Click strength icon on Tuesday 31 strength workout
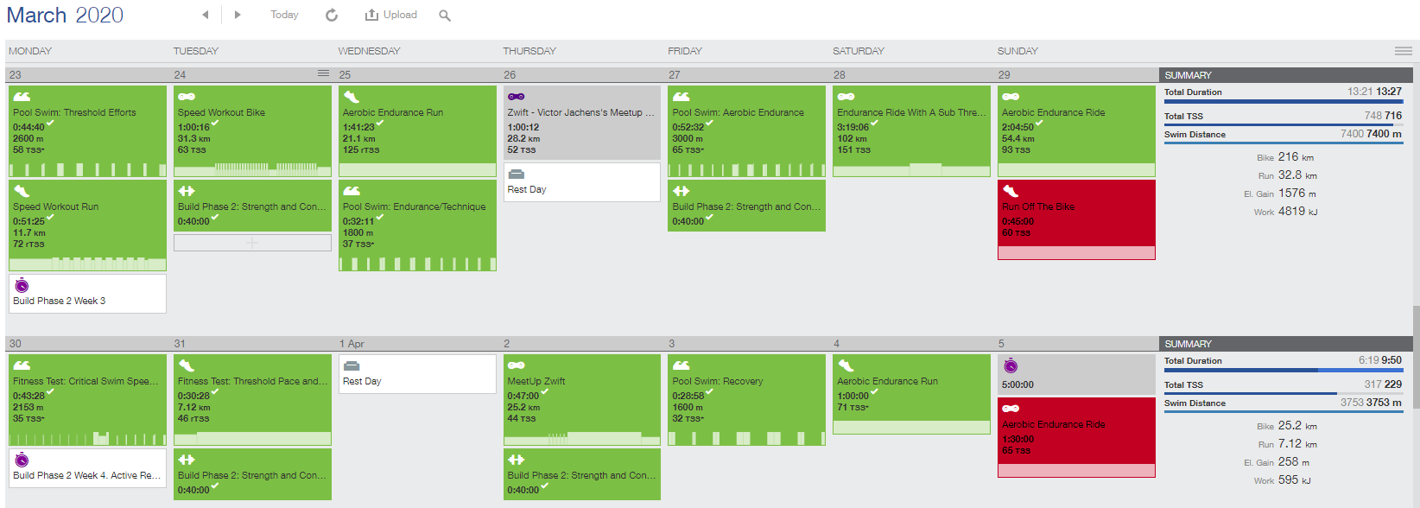 (x=187, y=460)
